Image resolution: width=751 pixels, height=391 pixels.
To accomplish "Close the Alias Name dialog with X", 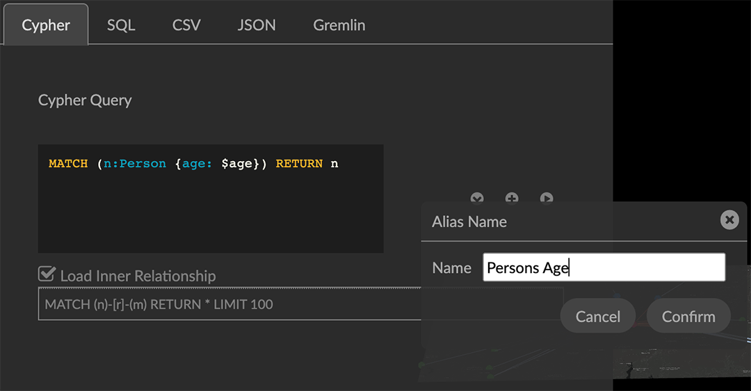I will tap(729, 220).
